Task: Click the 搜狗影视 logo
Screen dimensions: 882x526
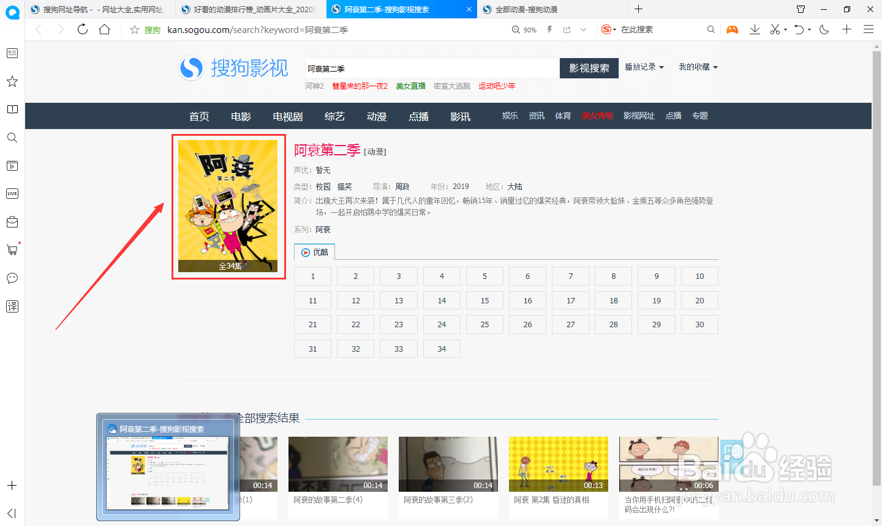Action: point(233,68)
